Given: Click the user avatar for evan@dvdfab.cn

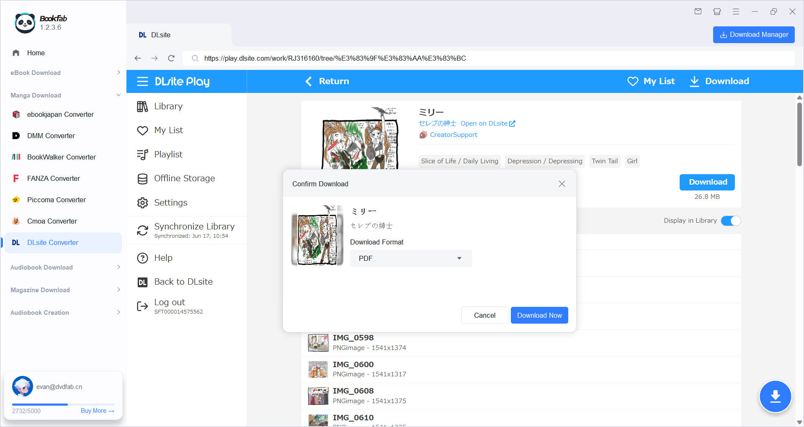Looking at the screenshot, I should pyautogui.click(x=23, y=386).
